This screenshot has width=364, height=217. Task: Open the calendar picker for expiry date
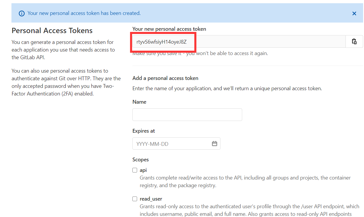(215, 143)
